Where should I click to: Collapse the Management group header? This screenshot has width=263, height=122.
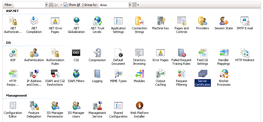coord(16,95)
